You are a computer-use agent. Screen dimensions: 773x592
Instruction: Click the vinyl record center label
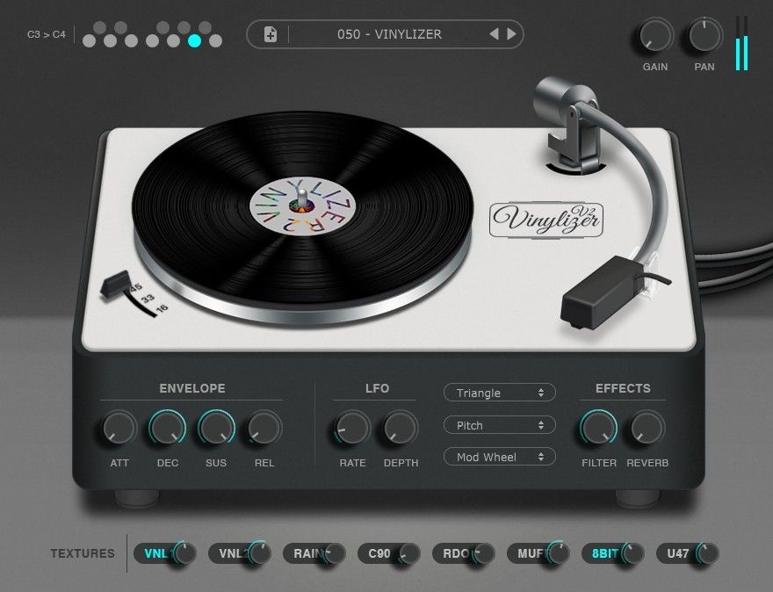pyautogui.click(x=303, y=208)
